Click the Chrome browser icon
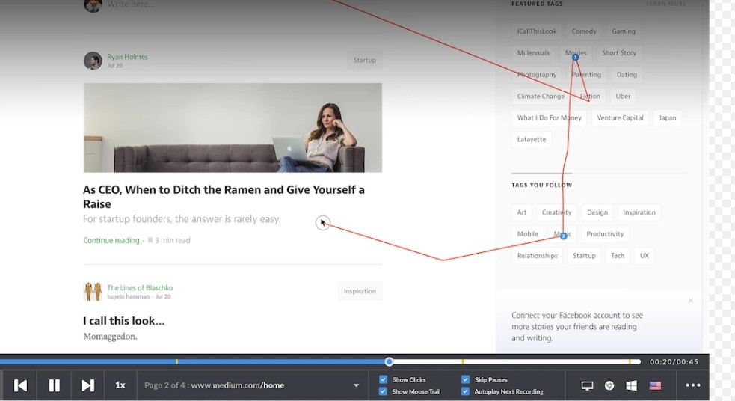Viewport: 735px width, 401px height. [x=609, y=385]
